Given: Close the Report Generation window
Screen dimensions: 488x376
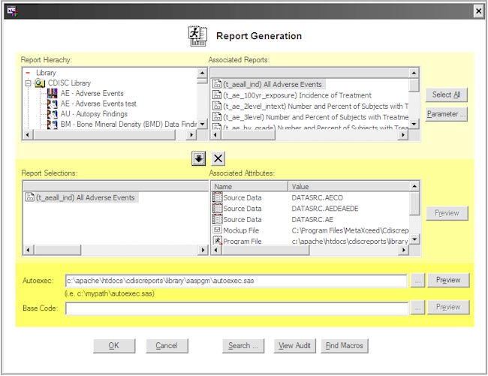Looking at the screenshot, I should coord(478,11).
